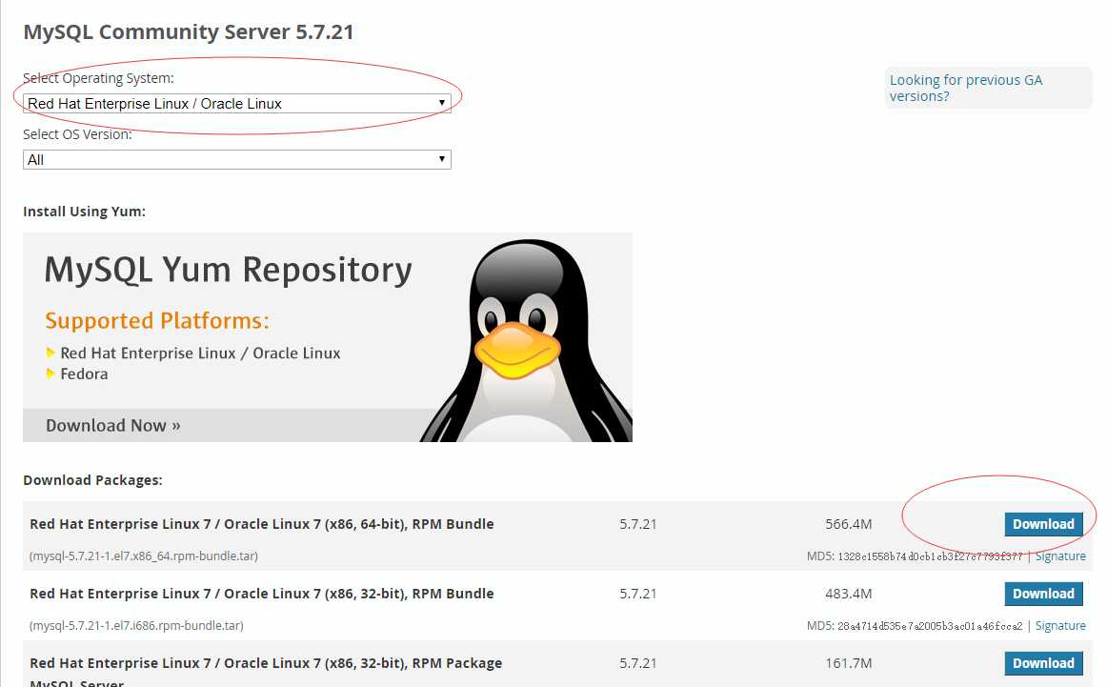Click the 32-bit RPM Bundle package title
Image resolution: width=1107 pixels, height=687 pixels.
[262, 594]
